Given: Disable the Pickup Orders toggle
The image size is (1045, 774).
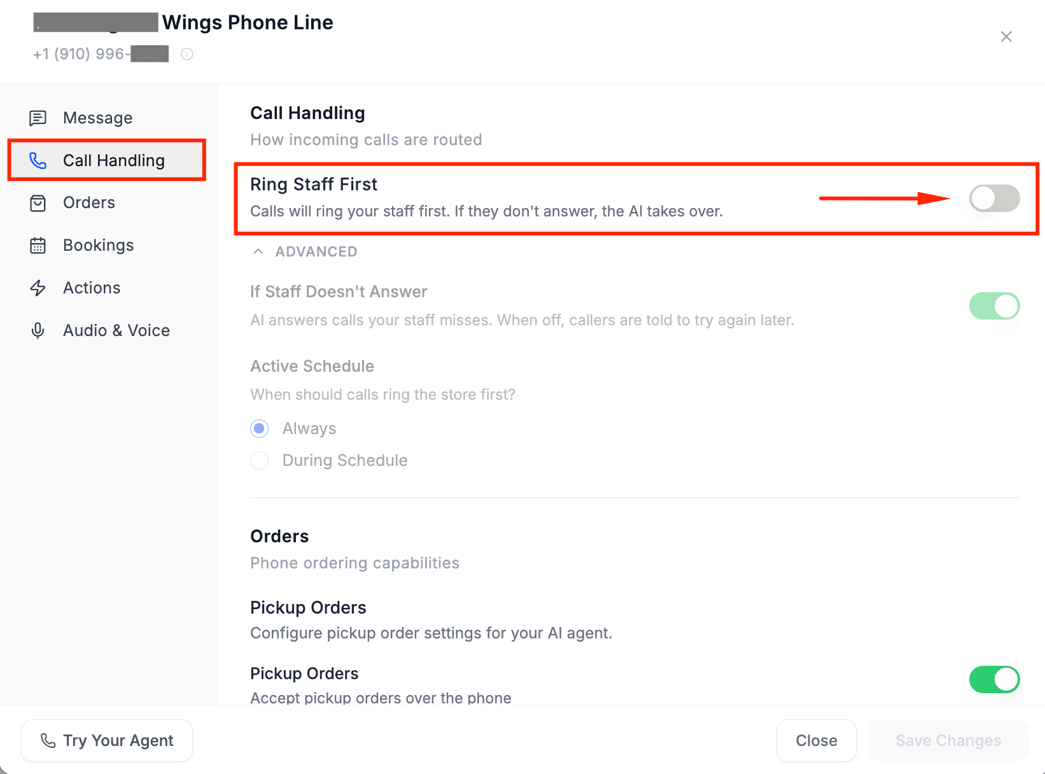Looking at the screenshot, I should tap(994, 679).
